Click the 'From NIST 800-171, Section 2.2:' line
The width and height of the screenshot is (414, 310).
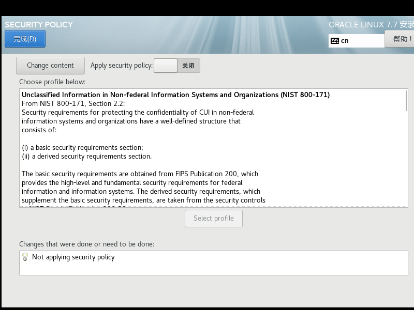[73, 104]
